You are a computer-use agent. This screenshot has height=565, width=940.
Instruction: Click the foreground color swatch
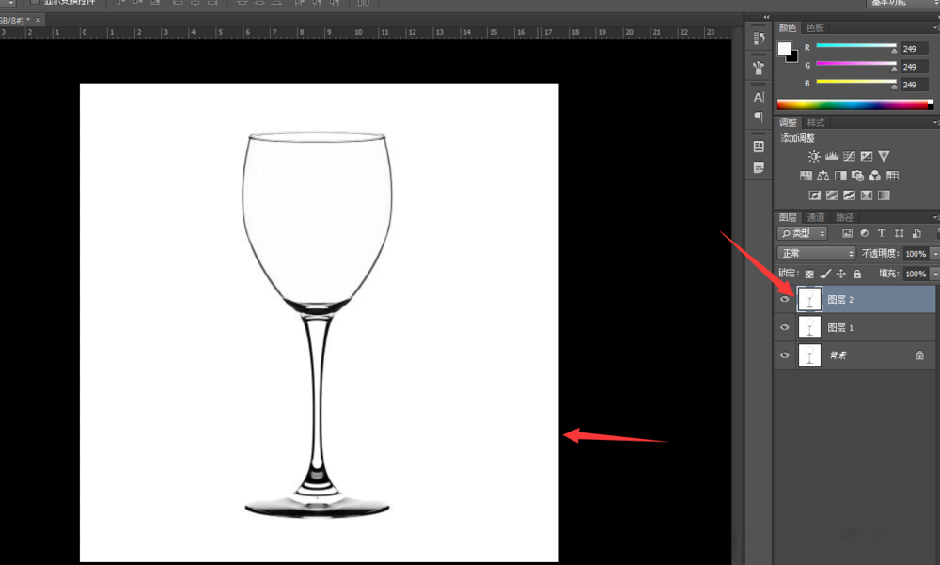pos(785,48)
